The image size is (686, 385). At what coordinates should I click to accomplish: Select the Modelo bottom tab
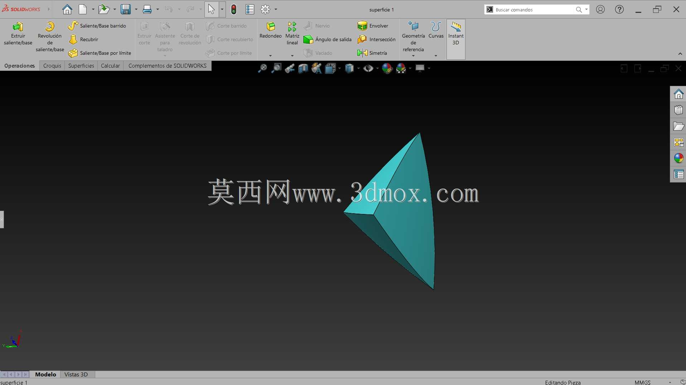click(45, 374)
